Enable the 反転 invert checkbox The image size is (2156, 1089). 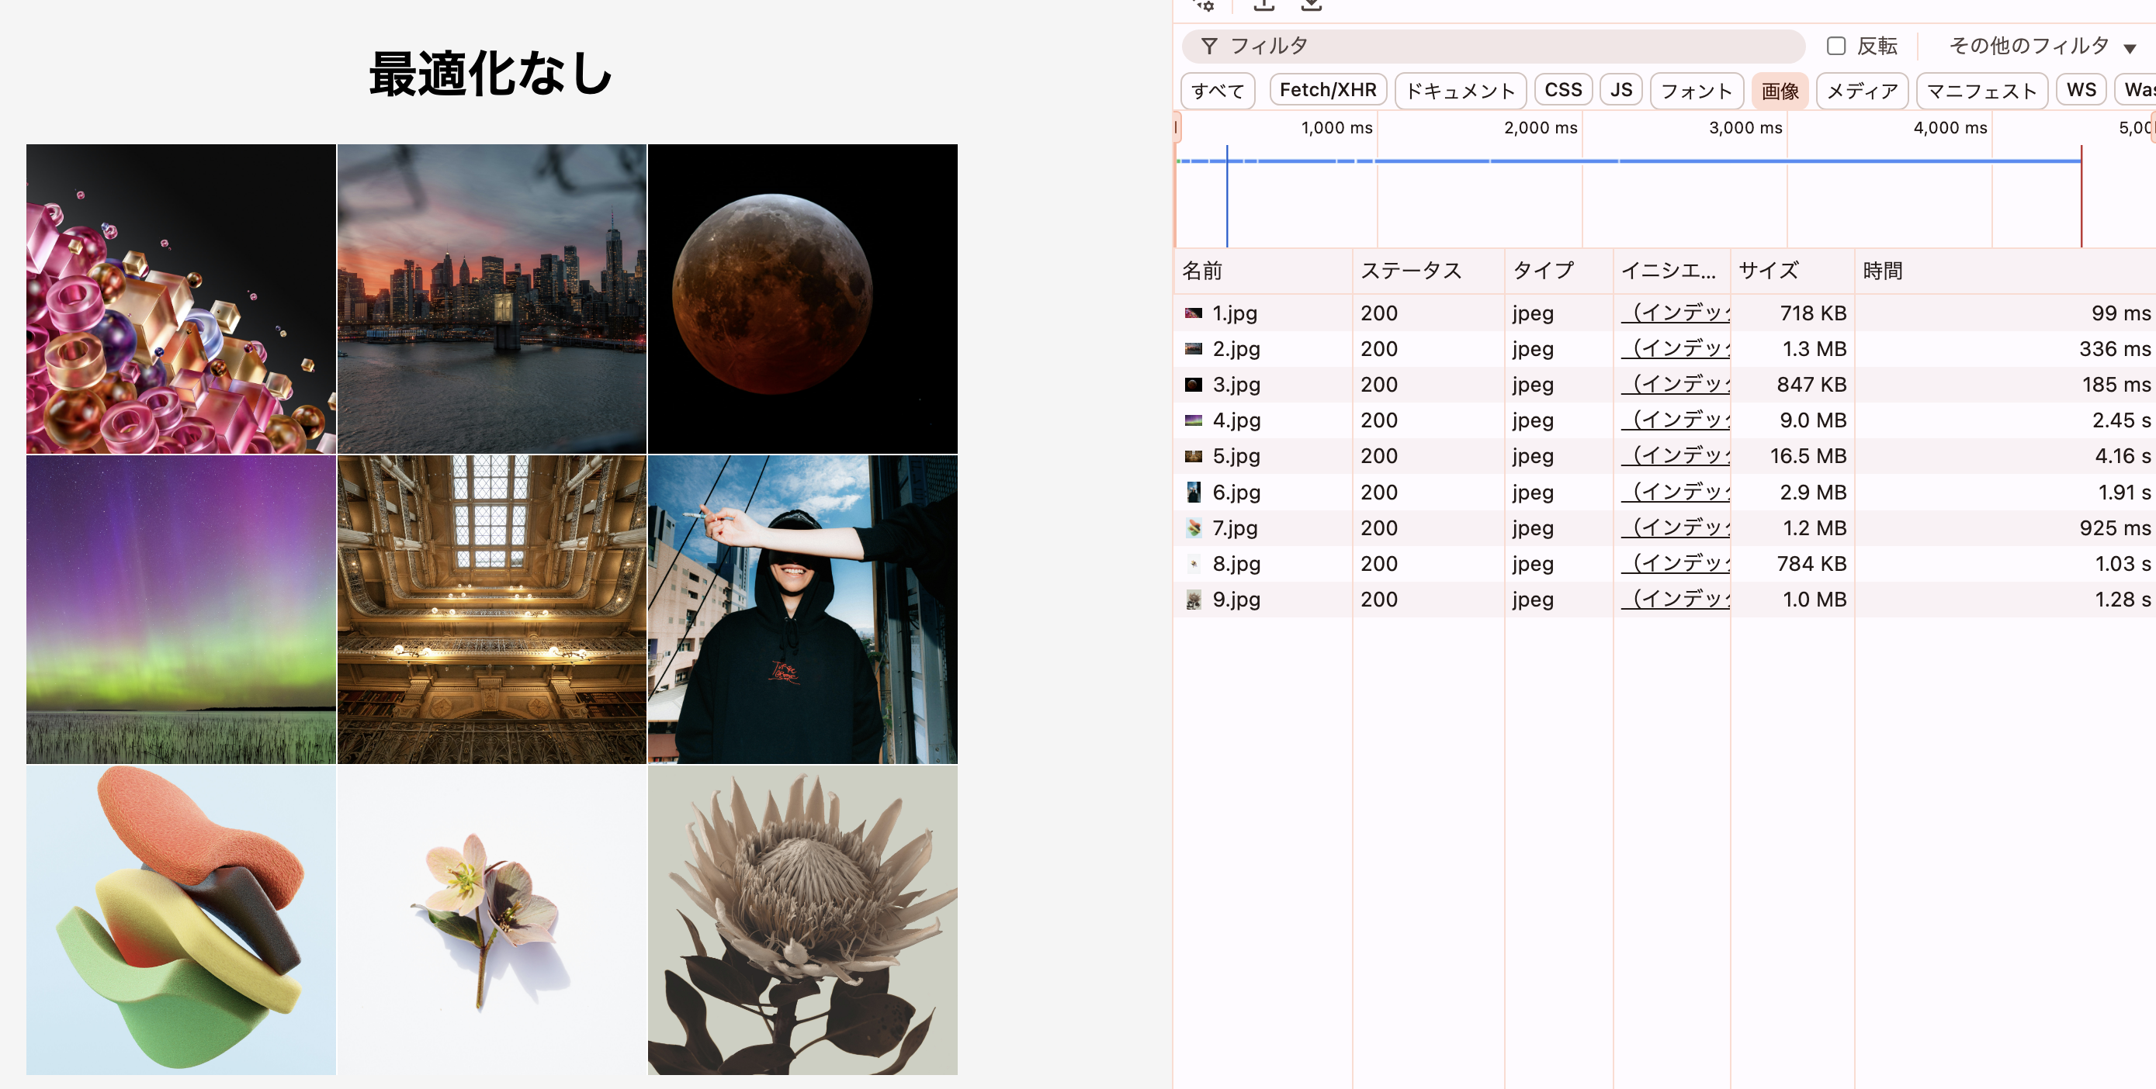[x=1836, y=46]
